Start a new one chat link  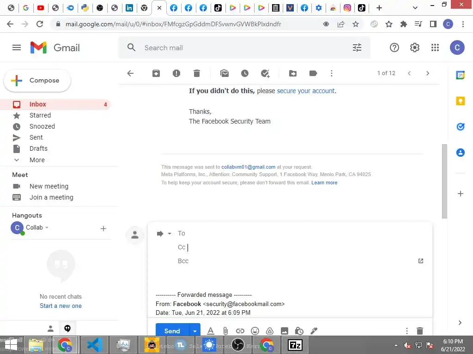tap(61, 306)
